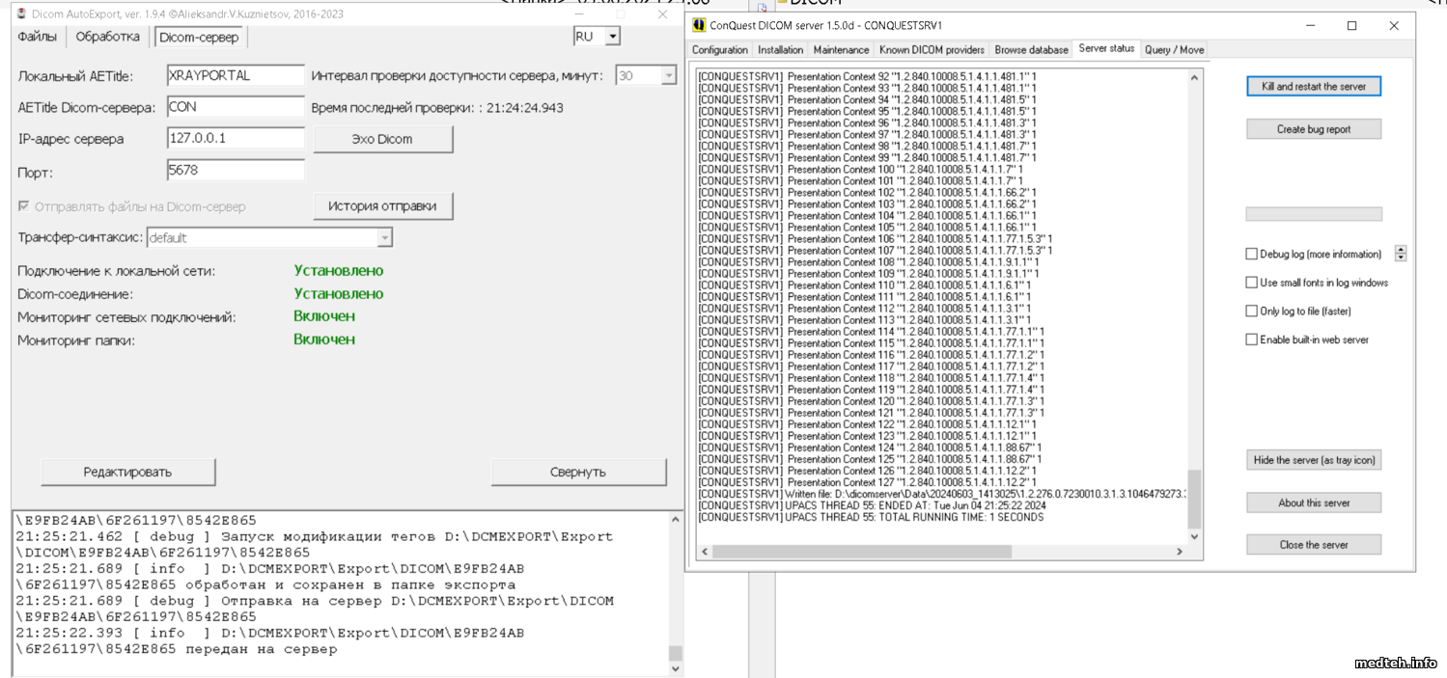This screenshot has width=1447, height=678.
Task: Select the Обработка tab
Action: pyautogui.click(x=107, y=37)
